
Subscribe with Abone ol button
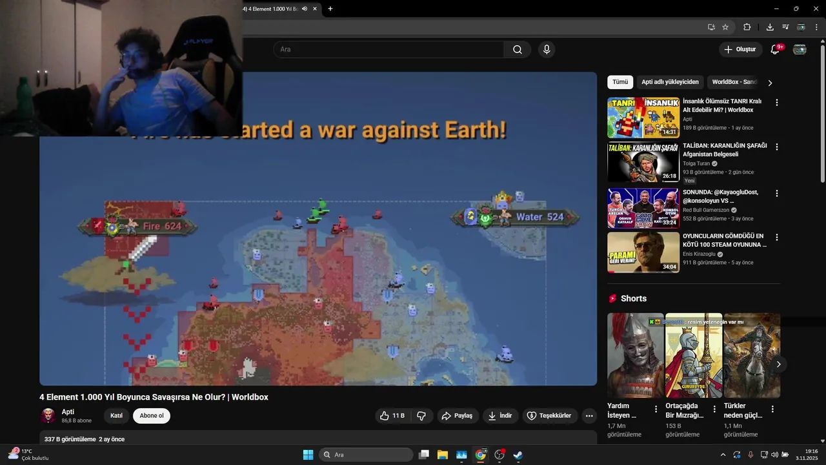point(152,416)
